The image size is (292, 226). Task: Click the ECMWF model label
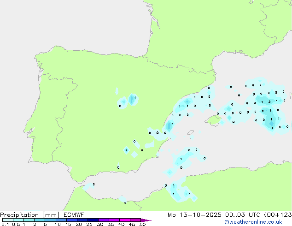coord(74,214)
